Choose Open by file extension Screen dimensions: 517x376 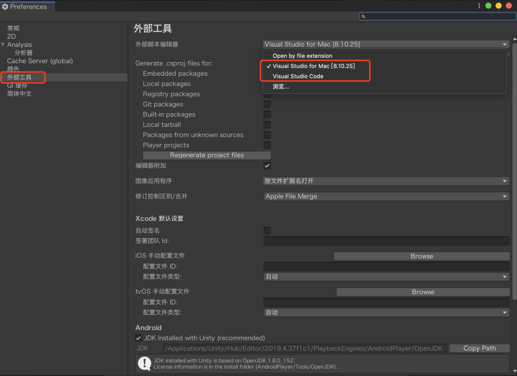click(384, 56)
